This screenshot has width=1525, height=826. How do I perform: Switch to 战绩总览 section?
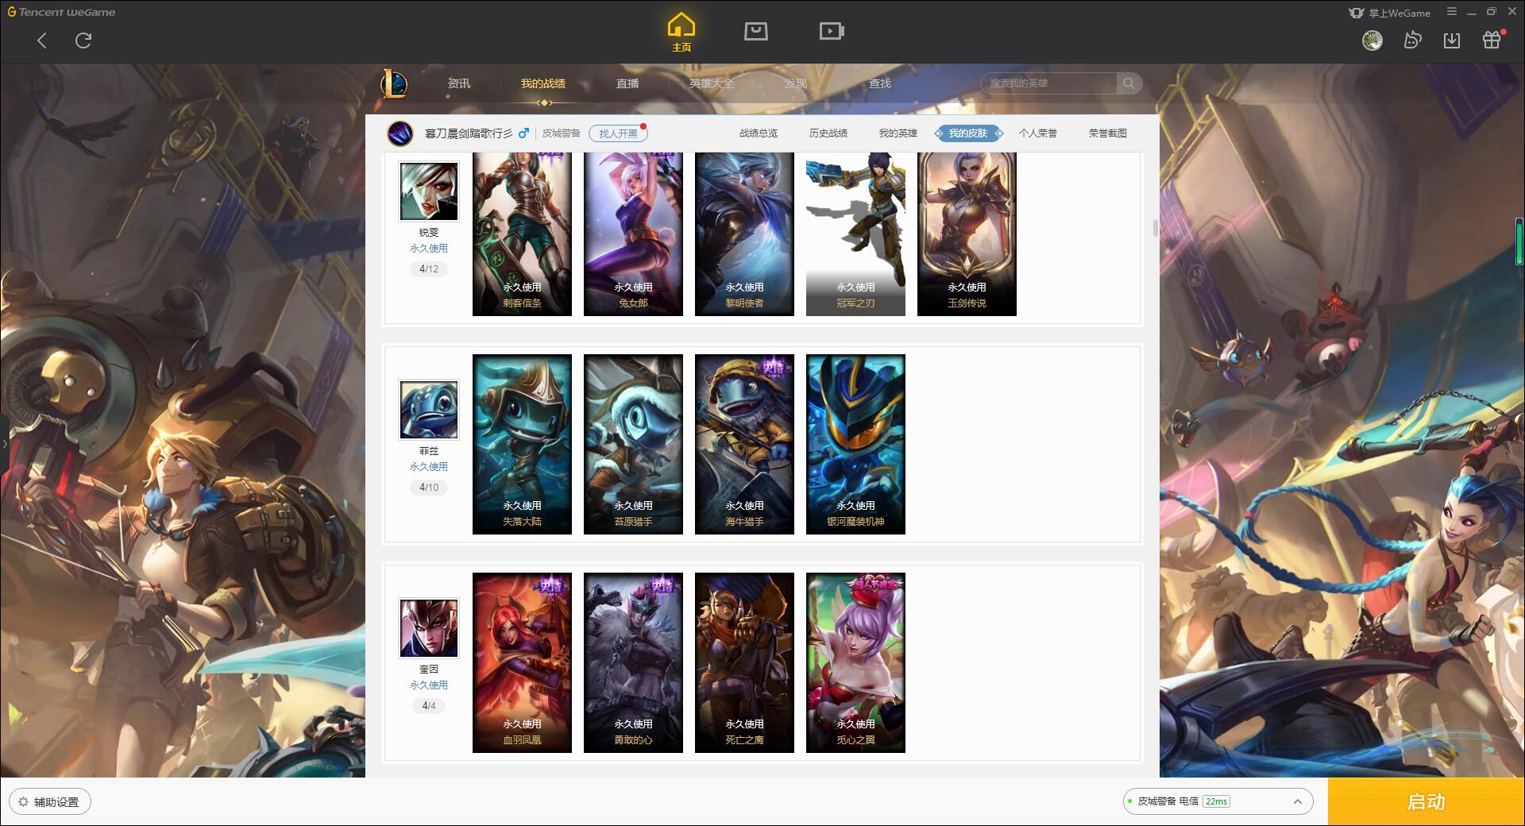[759, 133]
